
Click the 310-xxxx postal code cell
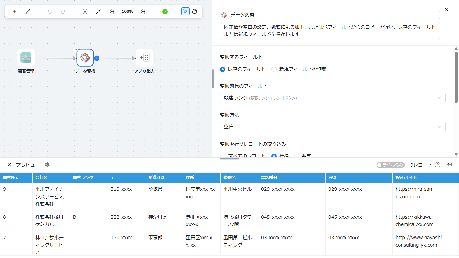tap(126, 197)
